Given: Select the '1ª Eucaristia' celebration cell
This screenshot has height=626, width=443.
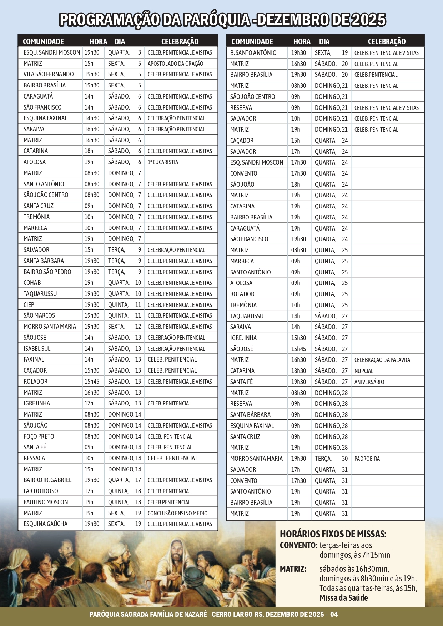Looking at the screenshot, I should point(163,162).
